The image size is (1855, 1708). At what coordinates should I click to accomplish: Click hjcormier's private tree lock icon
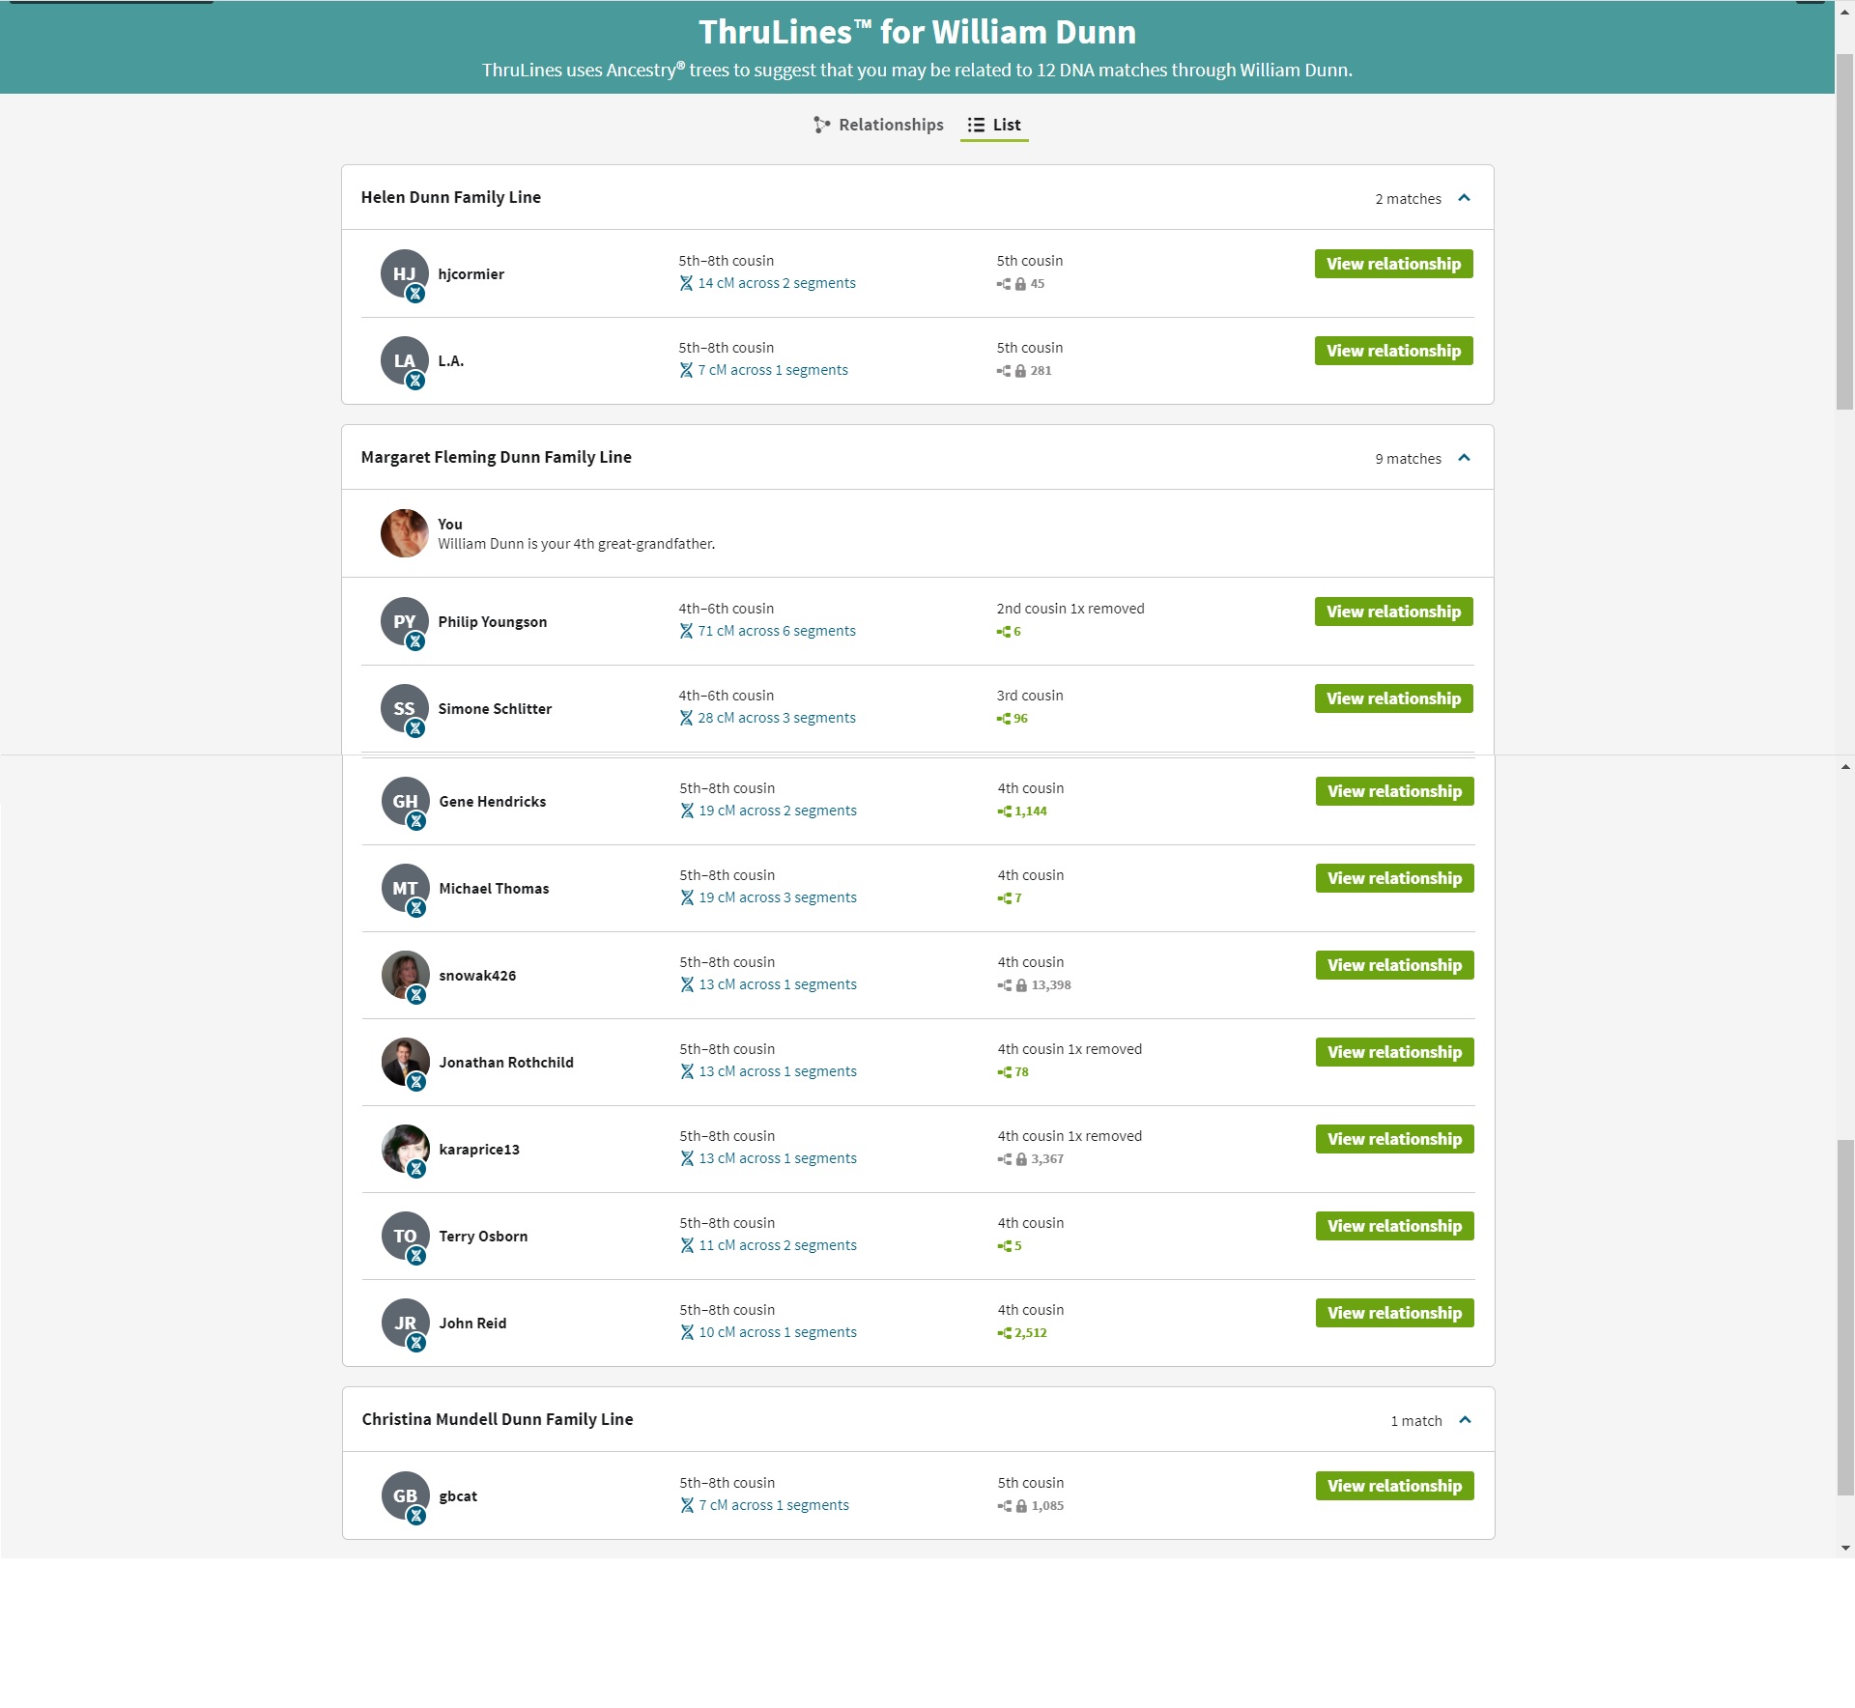pos(1020,284)
